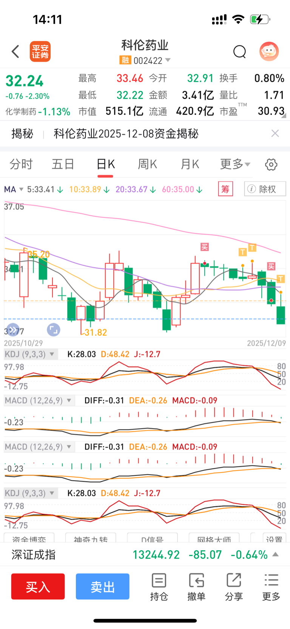Tap the chart scroll-forward double arrow icon
Screen dimensions: 290x629
tap(13, 330)
